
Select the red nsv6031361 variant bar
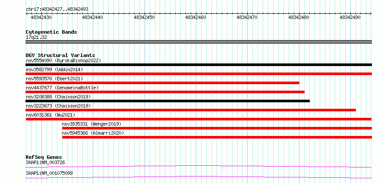click(x=199, y=119)
